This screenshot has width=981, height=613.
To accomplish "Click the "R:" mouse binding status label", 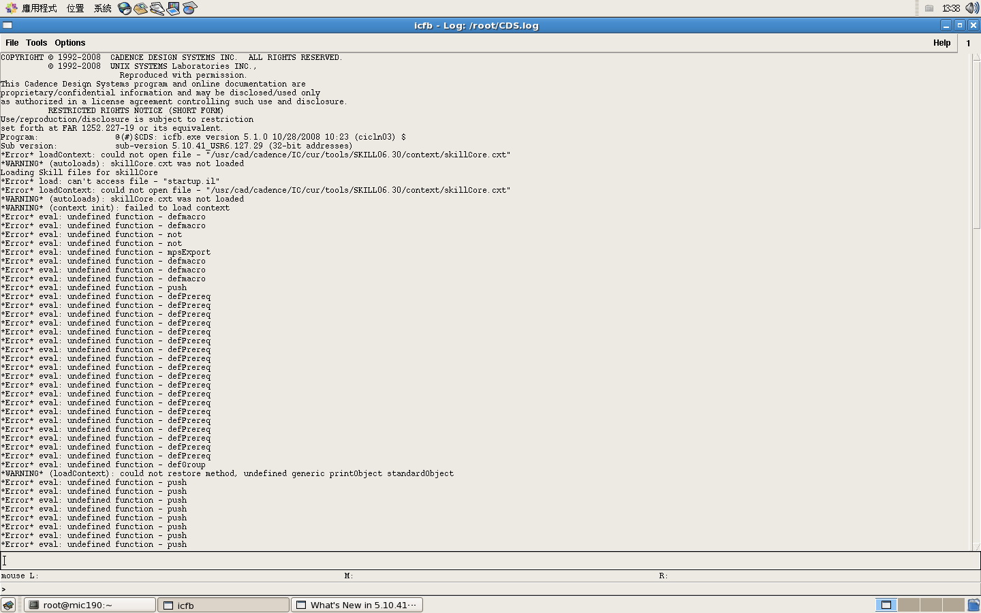I will pyautogui.click(x=664, y=576).
